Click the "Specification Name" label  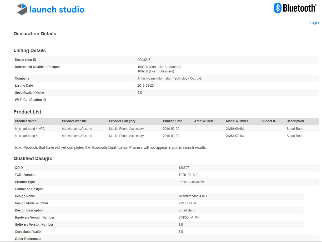click(x=29, y=93)
